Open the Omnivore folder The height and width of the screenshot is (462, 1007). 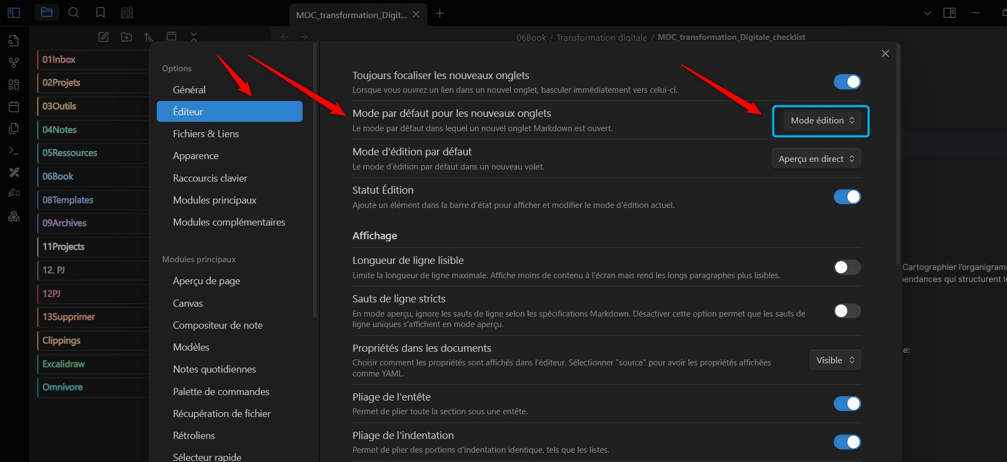pos(93,387)
